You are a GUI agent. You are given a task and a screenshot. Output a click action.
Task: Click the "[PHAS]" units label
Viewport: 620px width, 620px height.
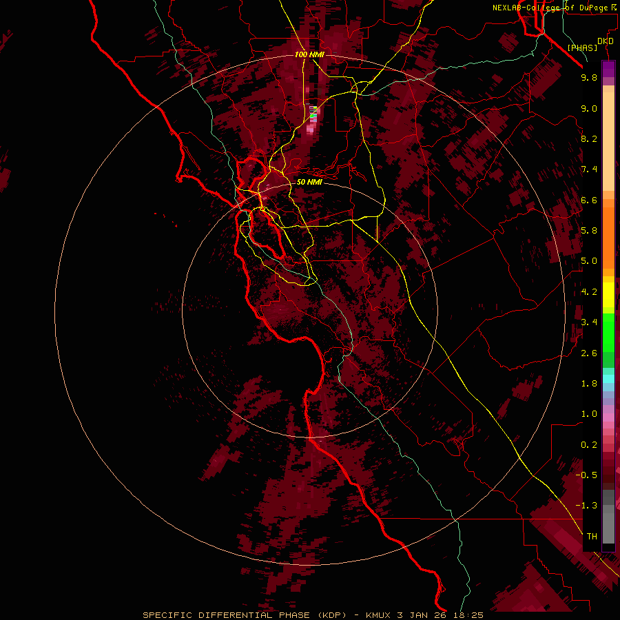[582, 48]
